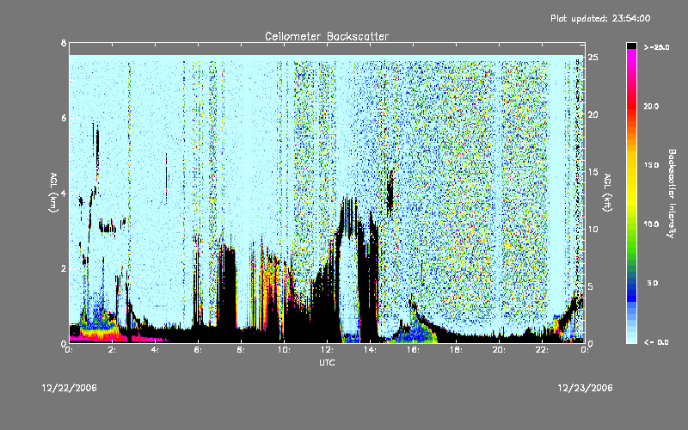The image size is (688, 430).
Task: Click the "Plot updated: 23:54:00" timestamp
Action: [x=600, y=18]
